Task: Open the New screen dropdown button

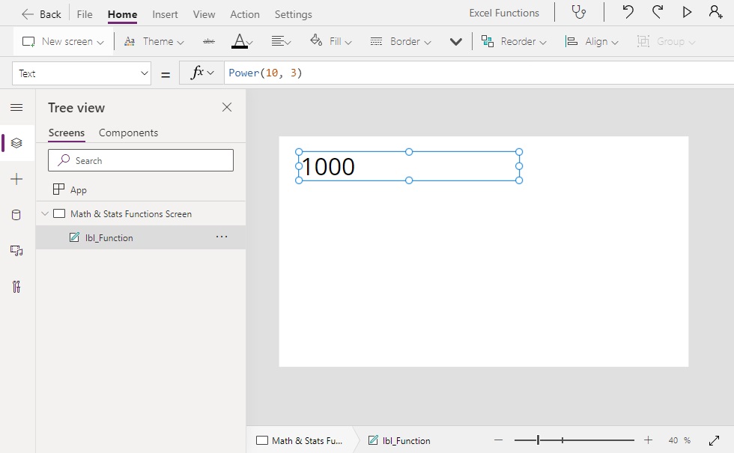Action: pos(62,41)
